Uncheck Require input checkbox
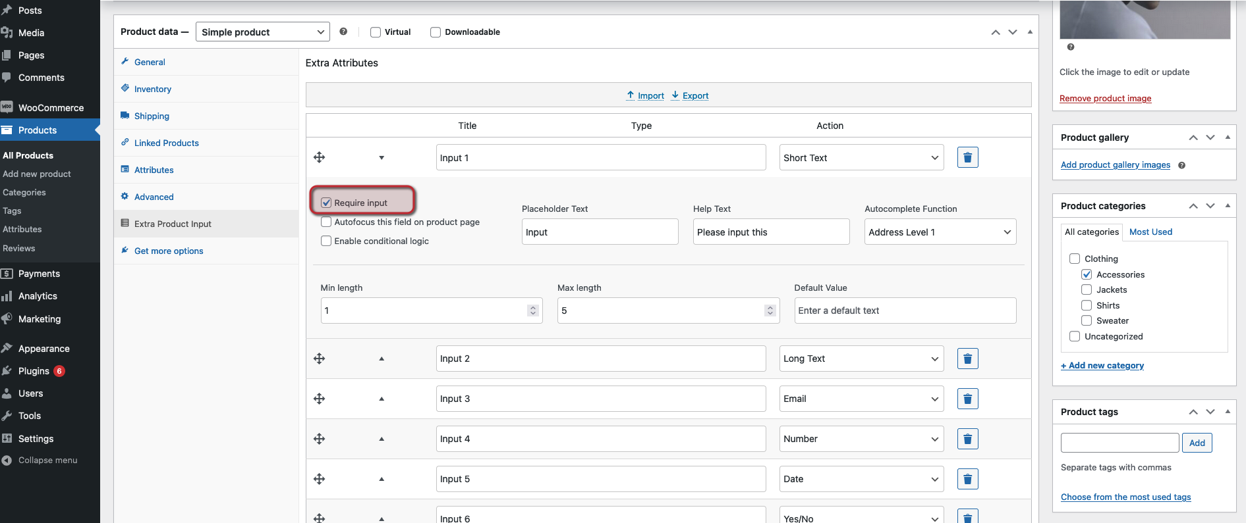Screen dimensions: 1246x523 point(326,203)
